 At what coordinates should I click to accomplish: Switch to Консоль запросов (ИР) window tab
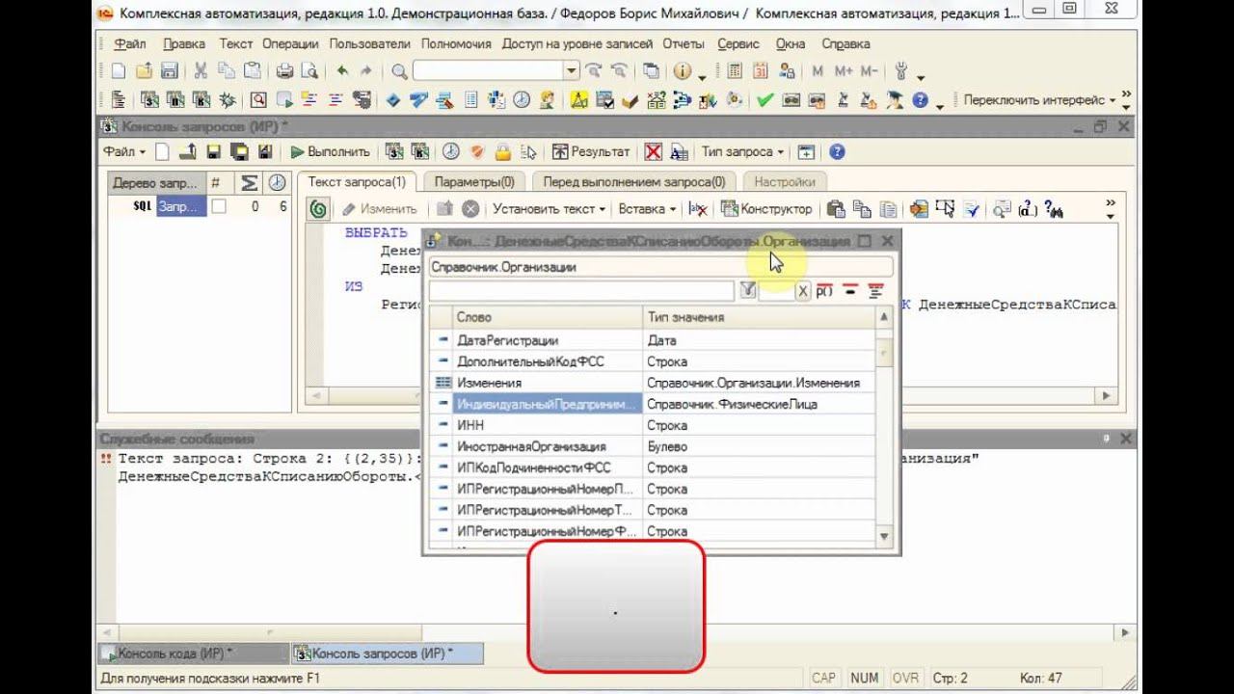(387, 654)
